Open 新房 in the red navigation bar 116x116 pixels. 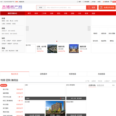click(x=36, y=14)
